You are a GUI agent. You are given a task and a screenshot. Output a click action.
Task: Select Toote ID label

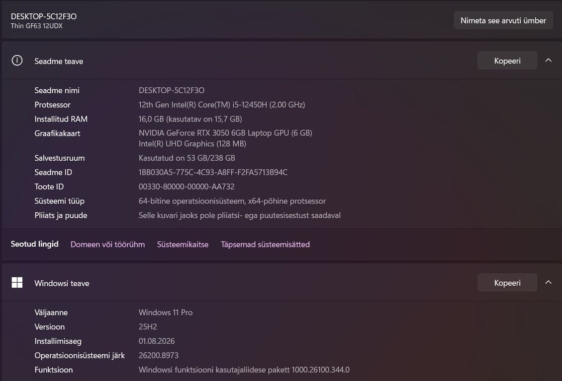tap(49, 186)
